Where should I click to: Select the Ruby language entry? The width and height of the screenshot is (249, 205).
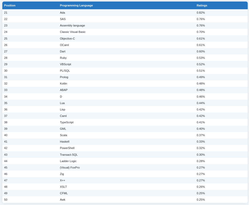point(63,58)
